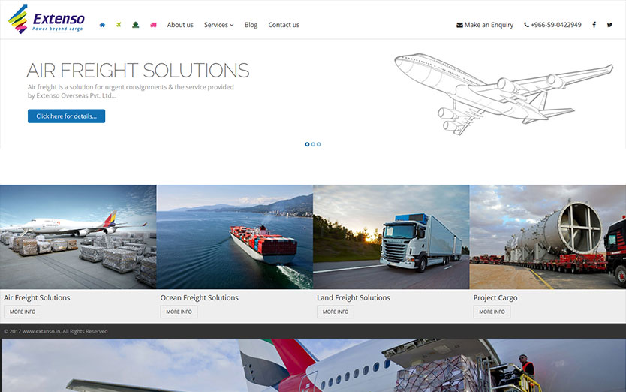The width and height of the screenshot is (626, 392).
Task: Click the envelope icon beside Make an Enquiry
Action: 459,25
